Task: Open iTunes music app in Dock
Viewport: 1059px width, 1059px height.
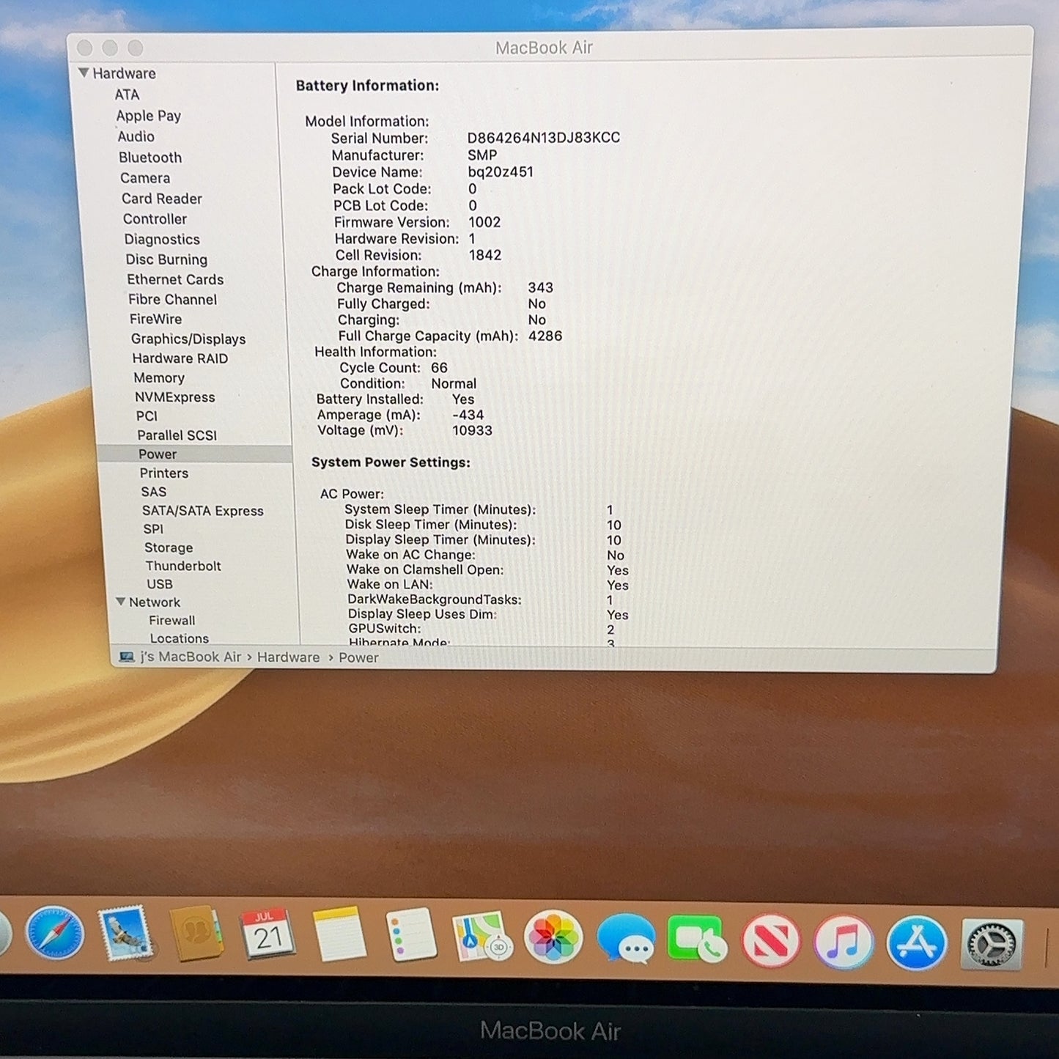Action: [843, 942]
